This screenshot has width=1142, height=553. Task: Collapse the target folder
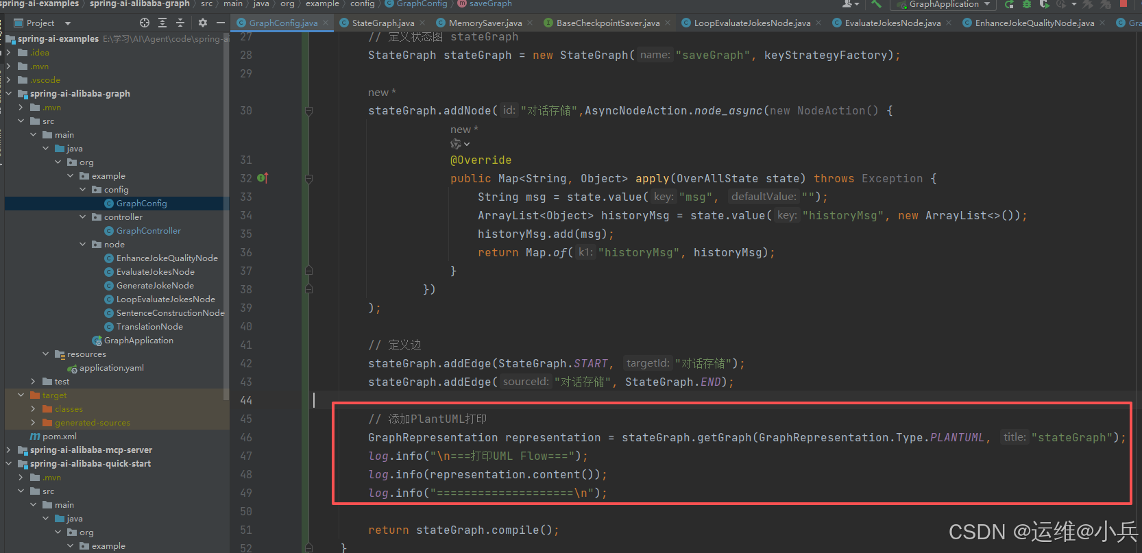21,395
